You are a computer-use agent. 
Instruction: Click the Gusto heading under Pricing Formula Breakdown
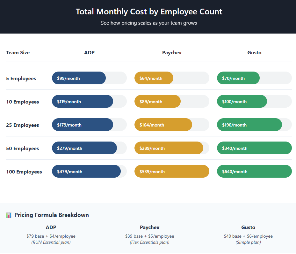point(248,227)
